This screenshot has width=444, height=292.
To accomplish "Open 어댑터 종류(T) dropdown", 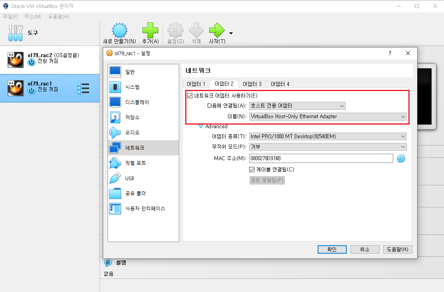I will coord(328,137).
